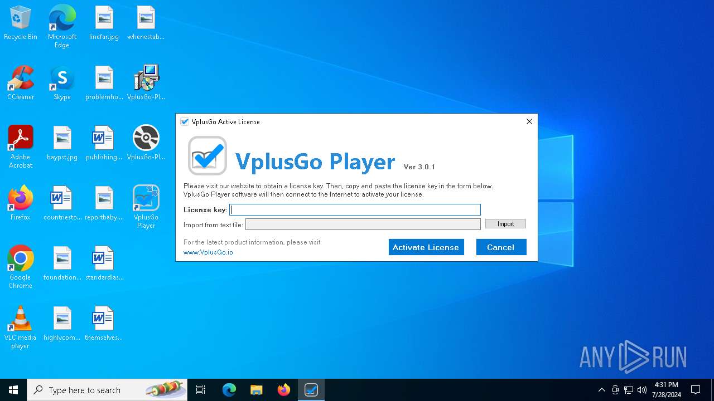
Task: Click the Import button
Action: tap(505, 224)
